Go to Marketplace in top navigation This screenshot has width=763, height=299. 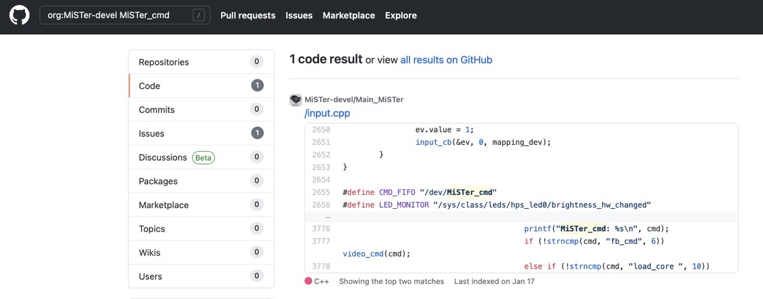(x=348, y=15)
